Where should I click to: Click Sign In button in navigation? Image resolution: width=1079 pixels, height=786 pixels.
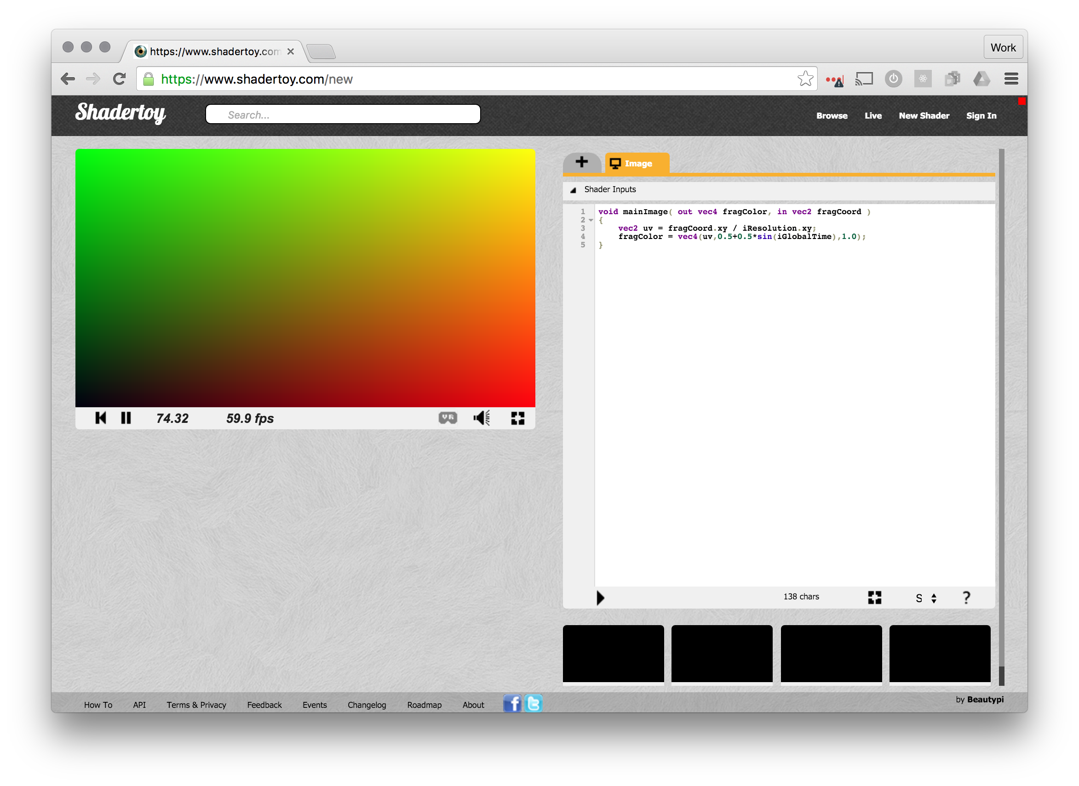[x=980, y=116]
